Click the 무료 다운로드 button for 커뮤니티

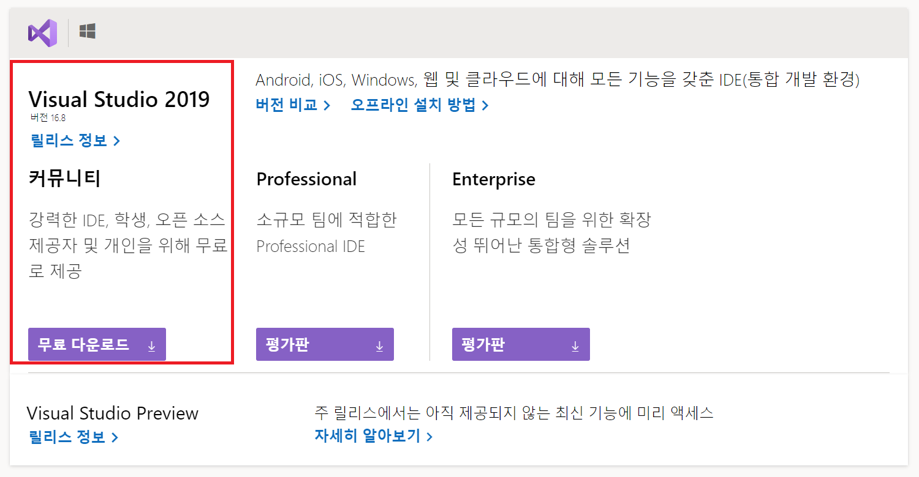coord(97,344)
